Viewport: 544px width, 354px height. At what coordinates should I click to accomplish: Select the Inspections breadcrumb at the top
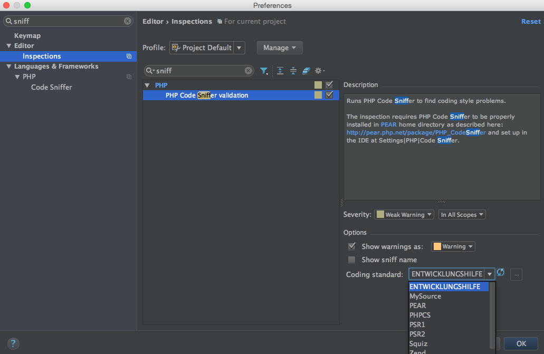pyautogui.click(x=192, y=21)
